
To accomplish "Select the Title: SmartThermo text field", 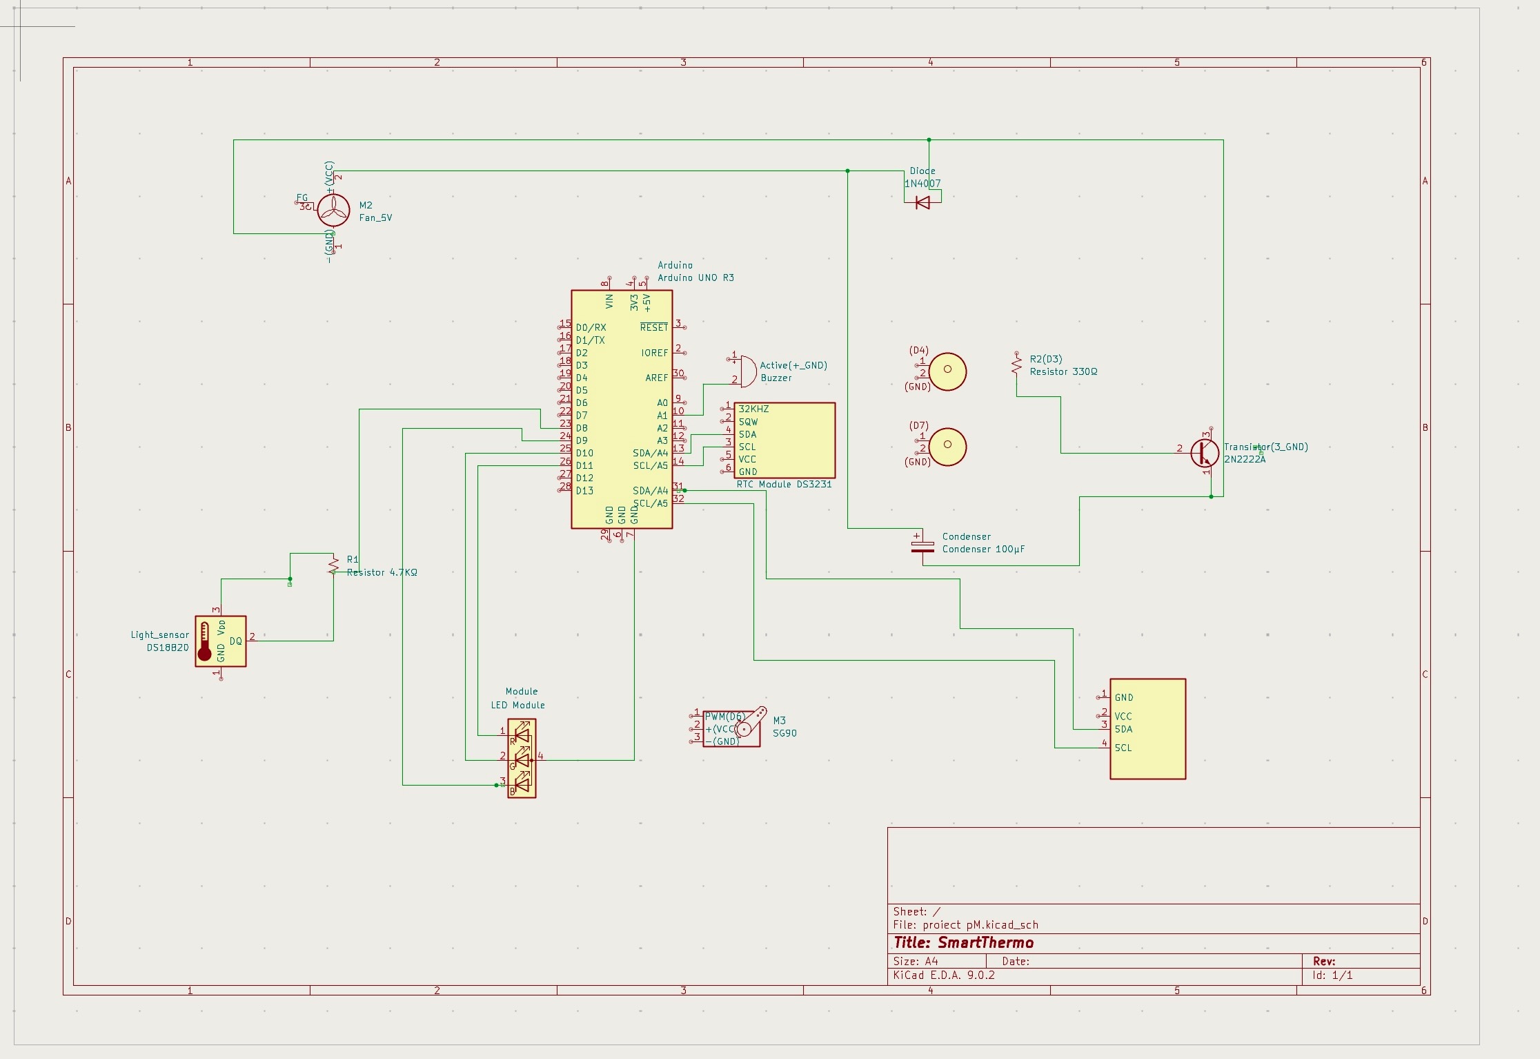I will tap(963, 943).
